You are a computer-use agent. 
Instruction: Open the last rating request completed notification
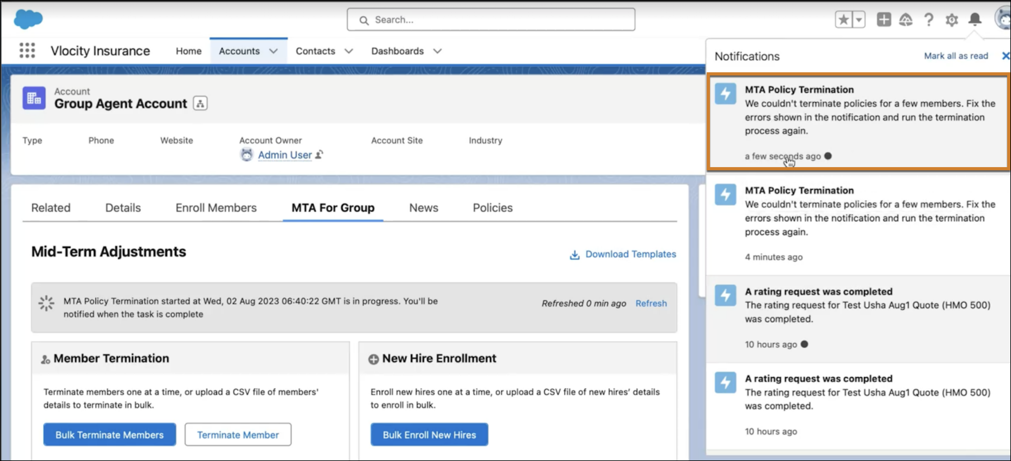[859, 406]
